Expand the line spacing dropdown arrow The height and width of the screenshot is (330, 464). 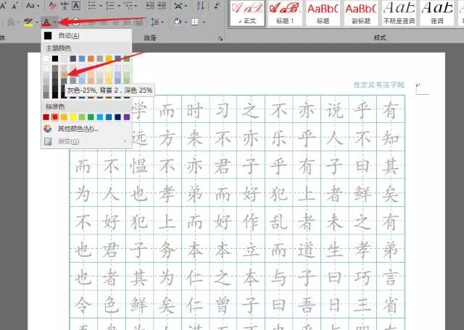pos(163,22)
